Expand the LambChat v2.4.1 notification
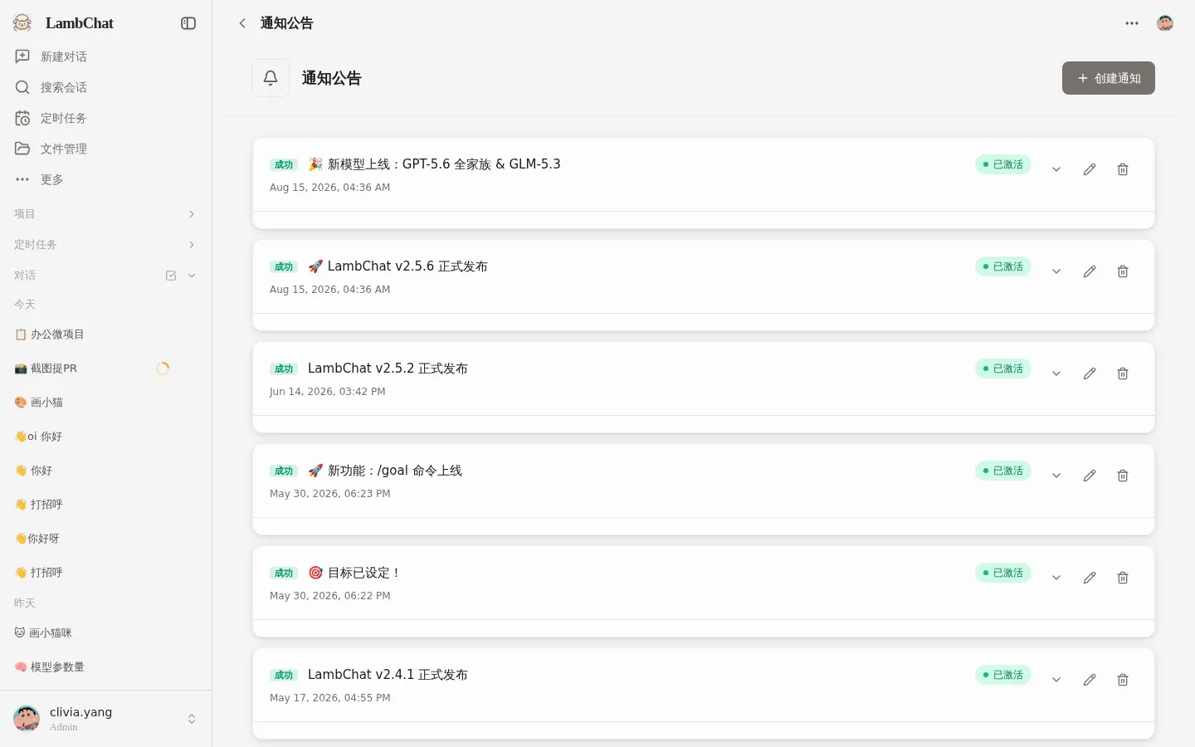The width and height of the screenshot is (1195, 747). 1056,680
